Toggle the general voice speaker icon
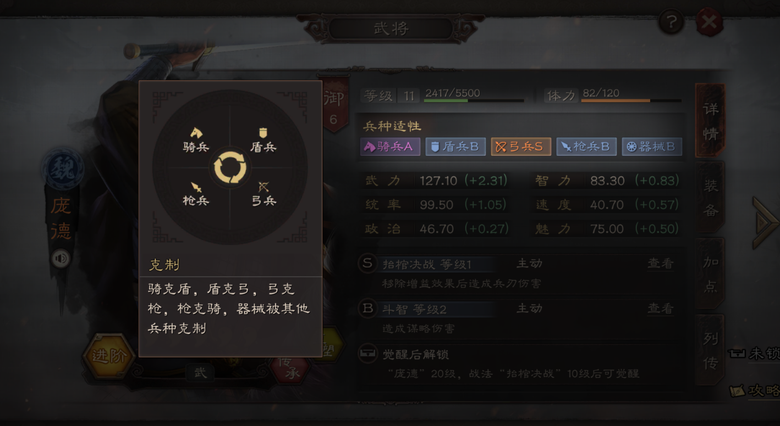Screen dimensions: 780x426 click(61, 258)
